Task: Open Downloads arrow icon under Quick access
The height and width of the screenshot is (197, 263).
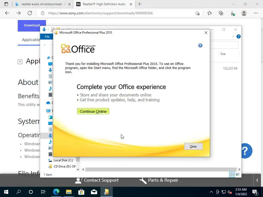Action: tap(50, 70)
